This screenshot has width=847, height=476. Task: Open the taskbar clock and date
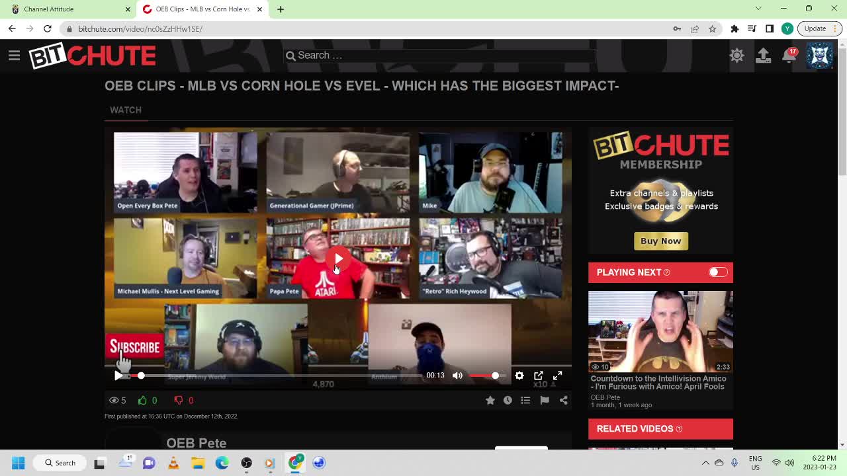click(x=819, y=463)
